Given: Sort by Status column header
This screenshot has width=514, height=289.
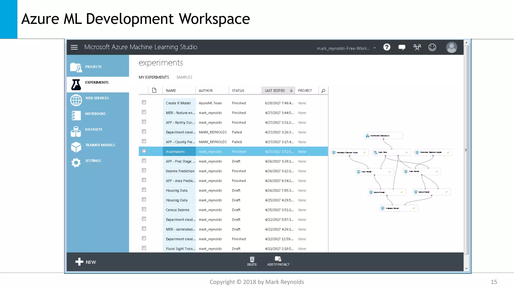Looking at the screenshot, I should [x=238, y=91].
